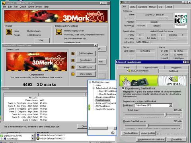
Task: Click the icon left of Edit Description
Action: [x=73, y=54]
